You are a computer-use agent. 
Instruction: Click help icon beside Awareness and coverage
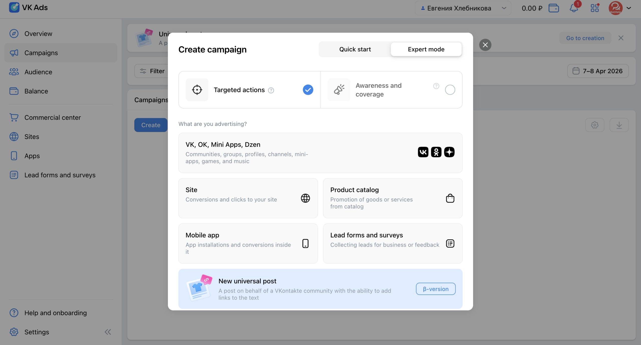pos(436,86)
